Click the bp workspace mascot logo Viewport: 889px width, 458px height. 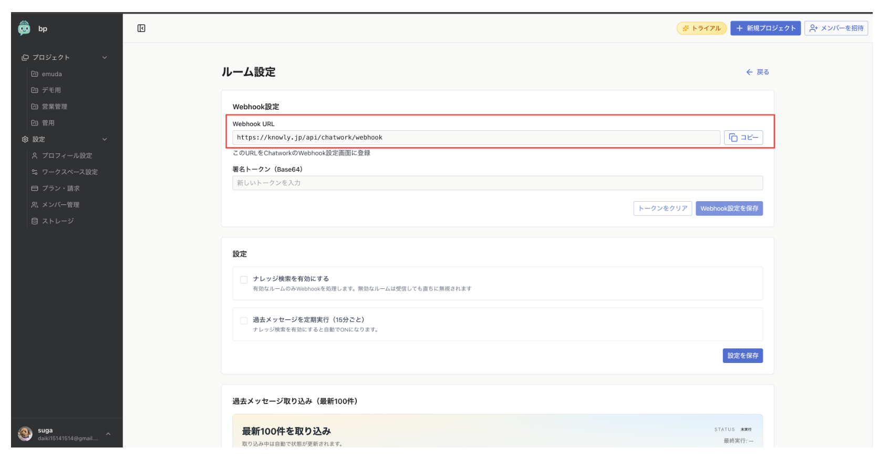point(24,28)
